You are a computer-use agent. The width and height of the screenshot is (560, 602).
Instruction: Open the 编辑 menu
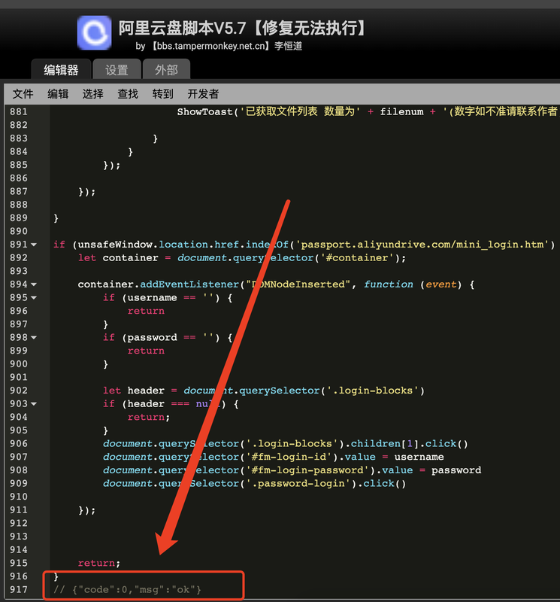coord(58,94)
